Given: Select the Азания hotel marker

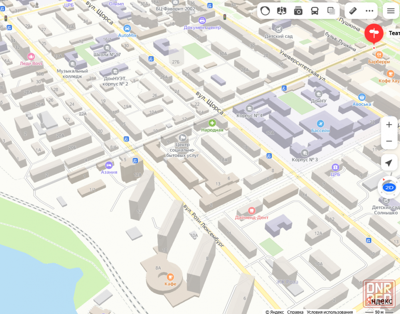Looking at the screenshot, I should click(x=109, y=165).
